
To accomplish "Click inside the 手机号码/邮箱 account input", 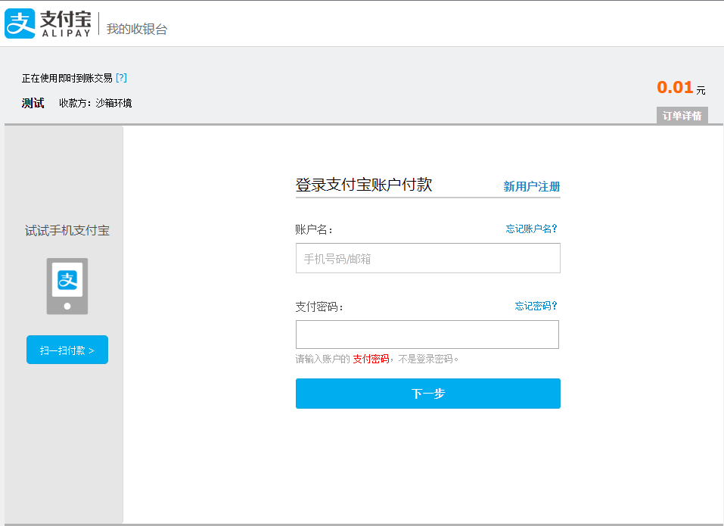I will point(427,258).
